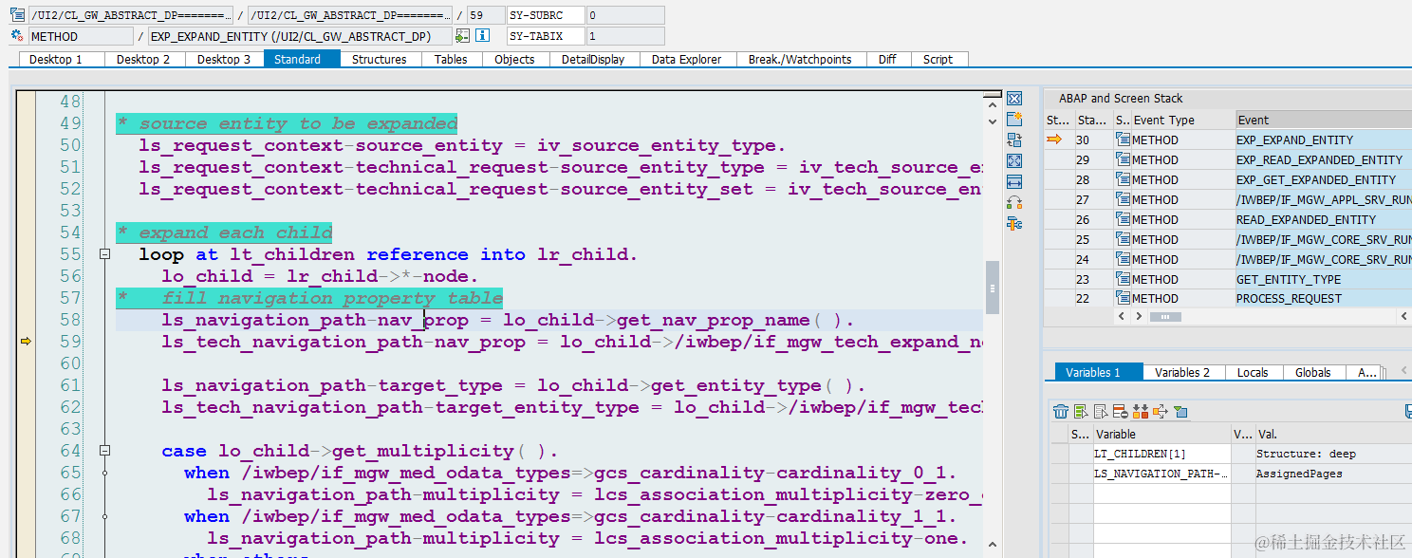Click the editor scrollbar up arrow
The height and width of the screenshot is (558, 1412).
pos(992,105)
